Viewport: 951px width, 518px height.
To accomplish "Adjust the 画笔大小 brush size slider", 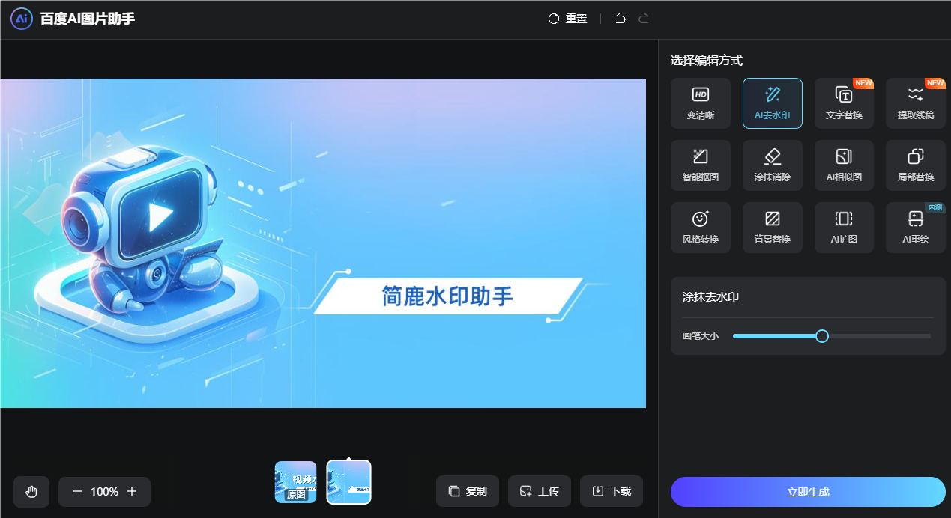I will (822, 336).
